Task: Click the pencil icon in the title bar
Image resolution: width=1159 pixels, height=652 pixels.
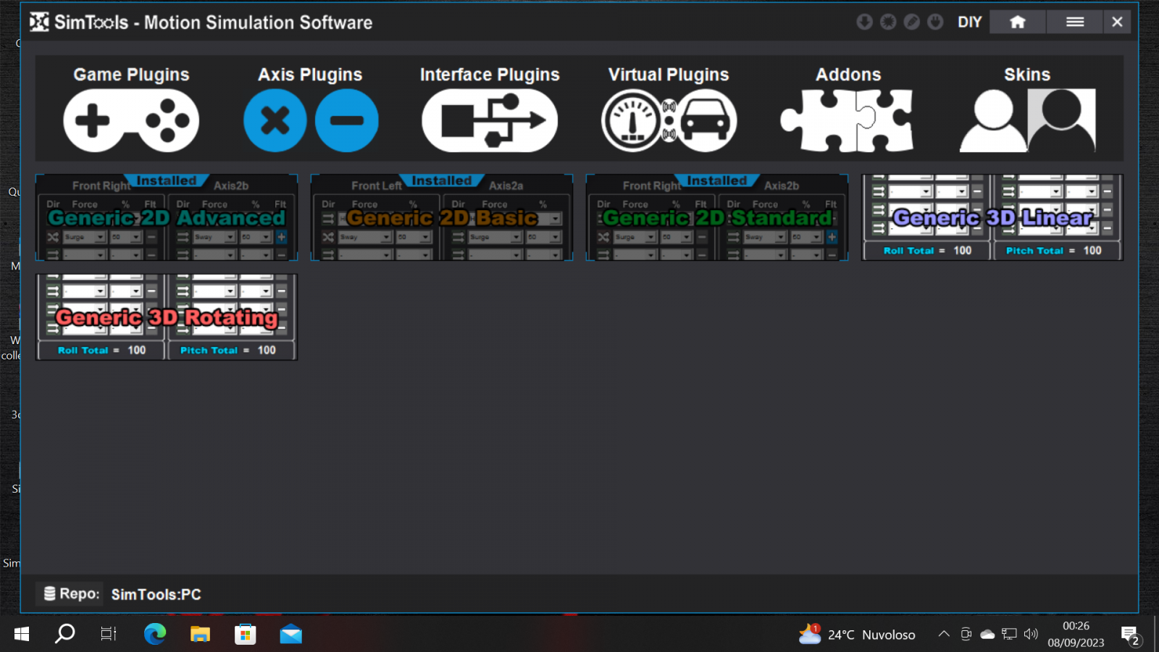Action: [x=912, y=22]
